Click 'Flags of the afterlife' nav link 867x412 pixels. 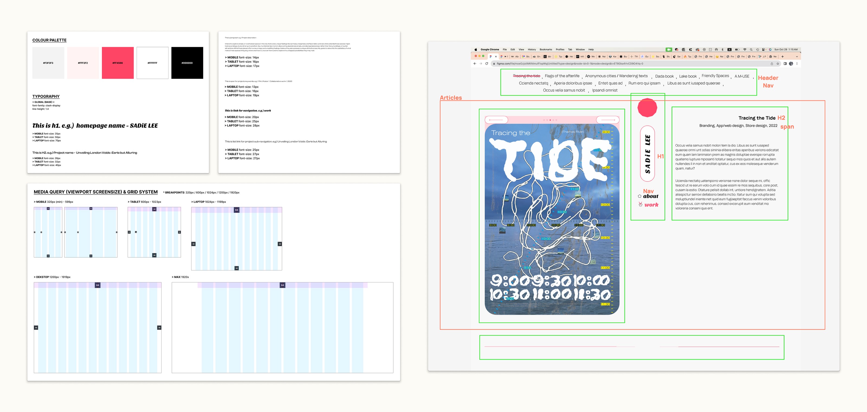(x=562, y=76)
